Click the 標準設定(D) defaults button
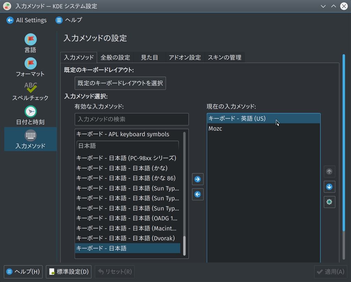 coord(69,272)
